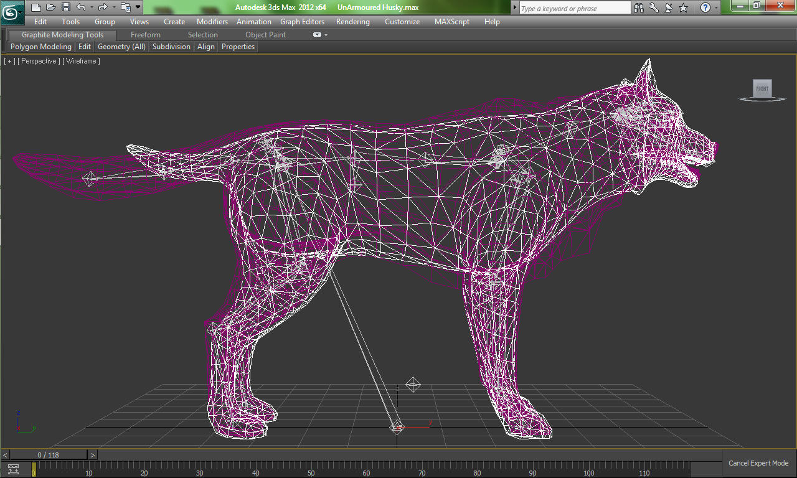This screenshot has height=478, width=797.
Task: Open the 3ds Max application button menu
Action: click(12, 11)
